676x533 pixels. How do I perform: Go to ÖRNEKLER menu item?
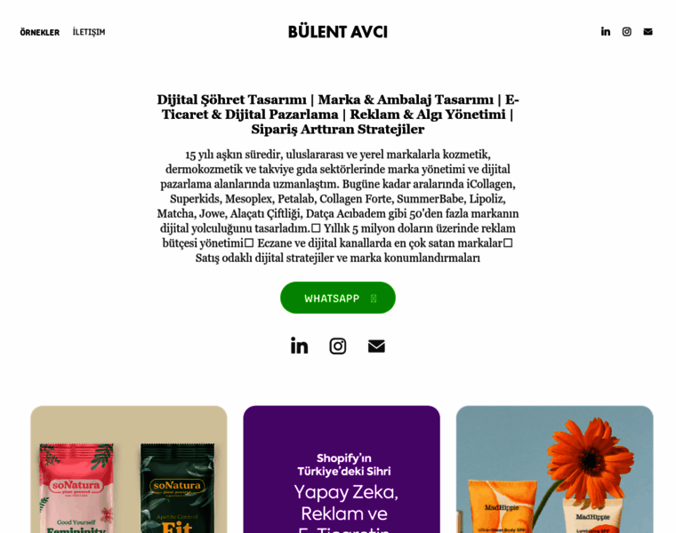click(40, 32)
